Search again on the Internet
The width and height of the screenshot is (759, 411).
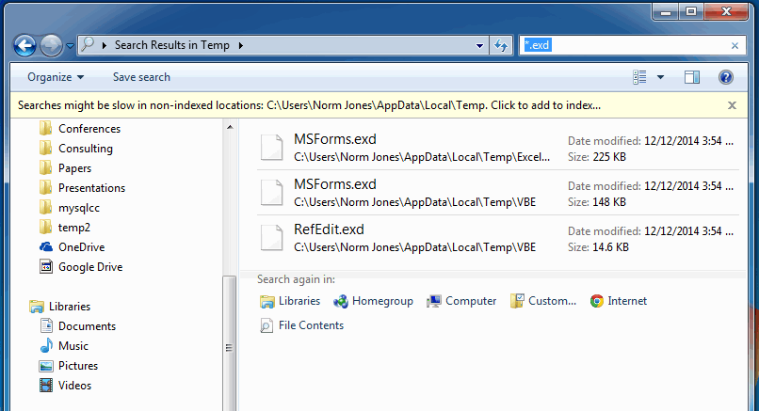[x=618, y=301]
